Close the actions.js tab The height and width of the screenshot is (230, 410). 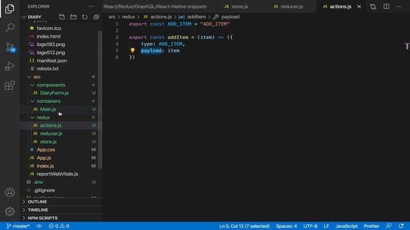359,6
